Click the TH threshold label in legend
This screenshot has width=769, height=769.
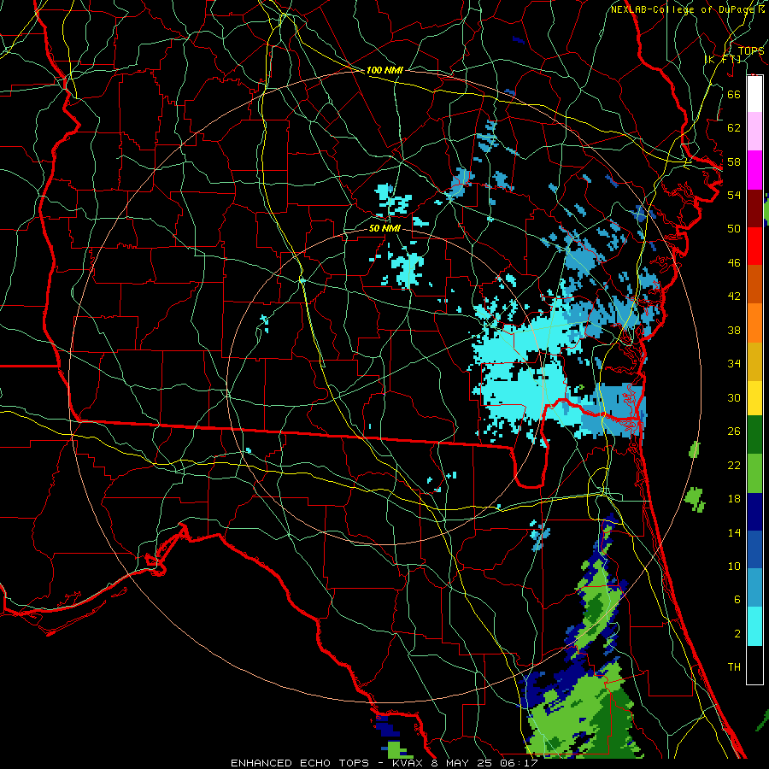tap(734, 667)
